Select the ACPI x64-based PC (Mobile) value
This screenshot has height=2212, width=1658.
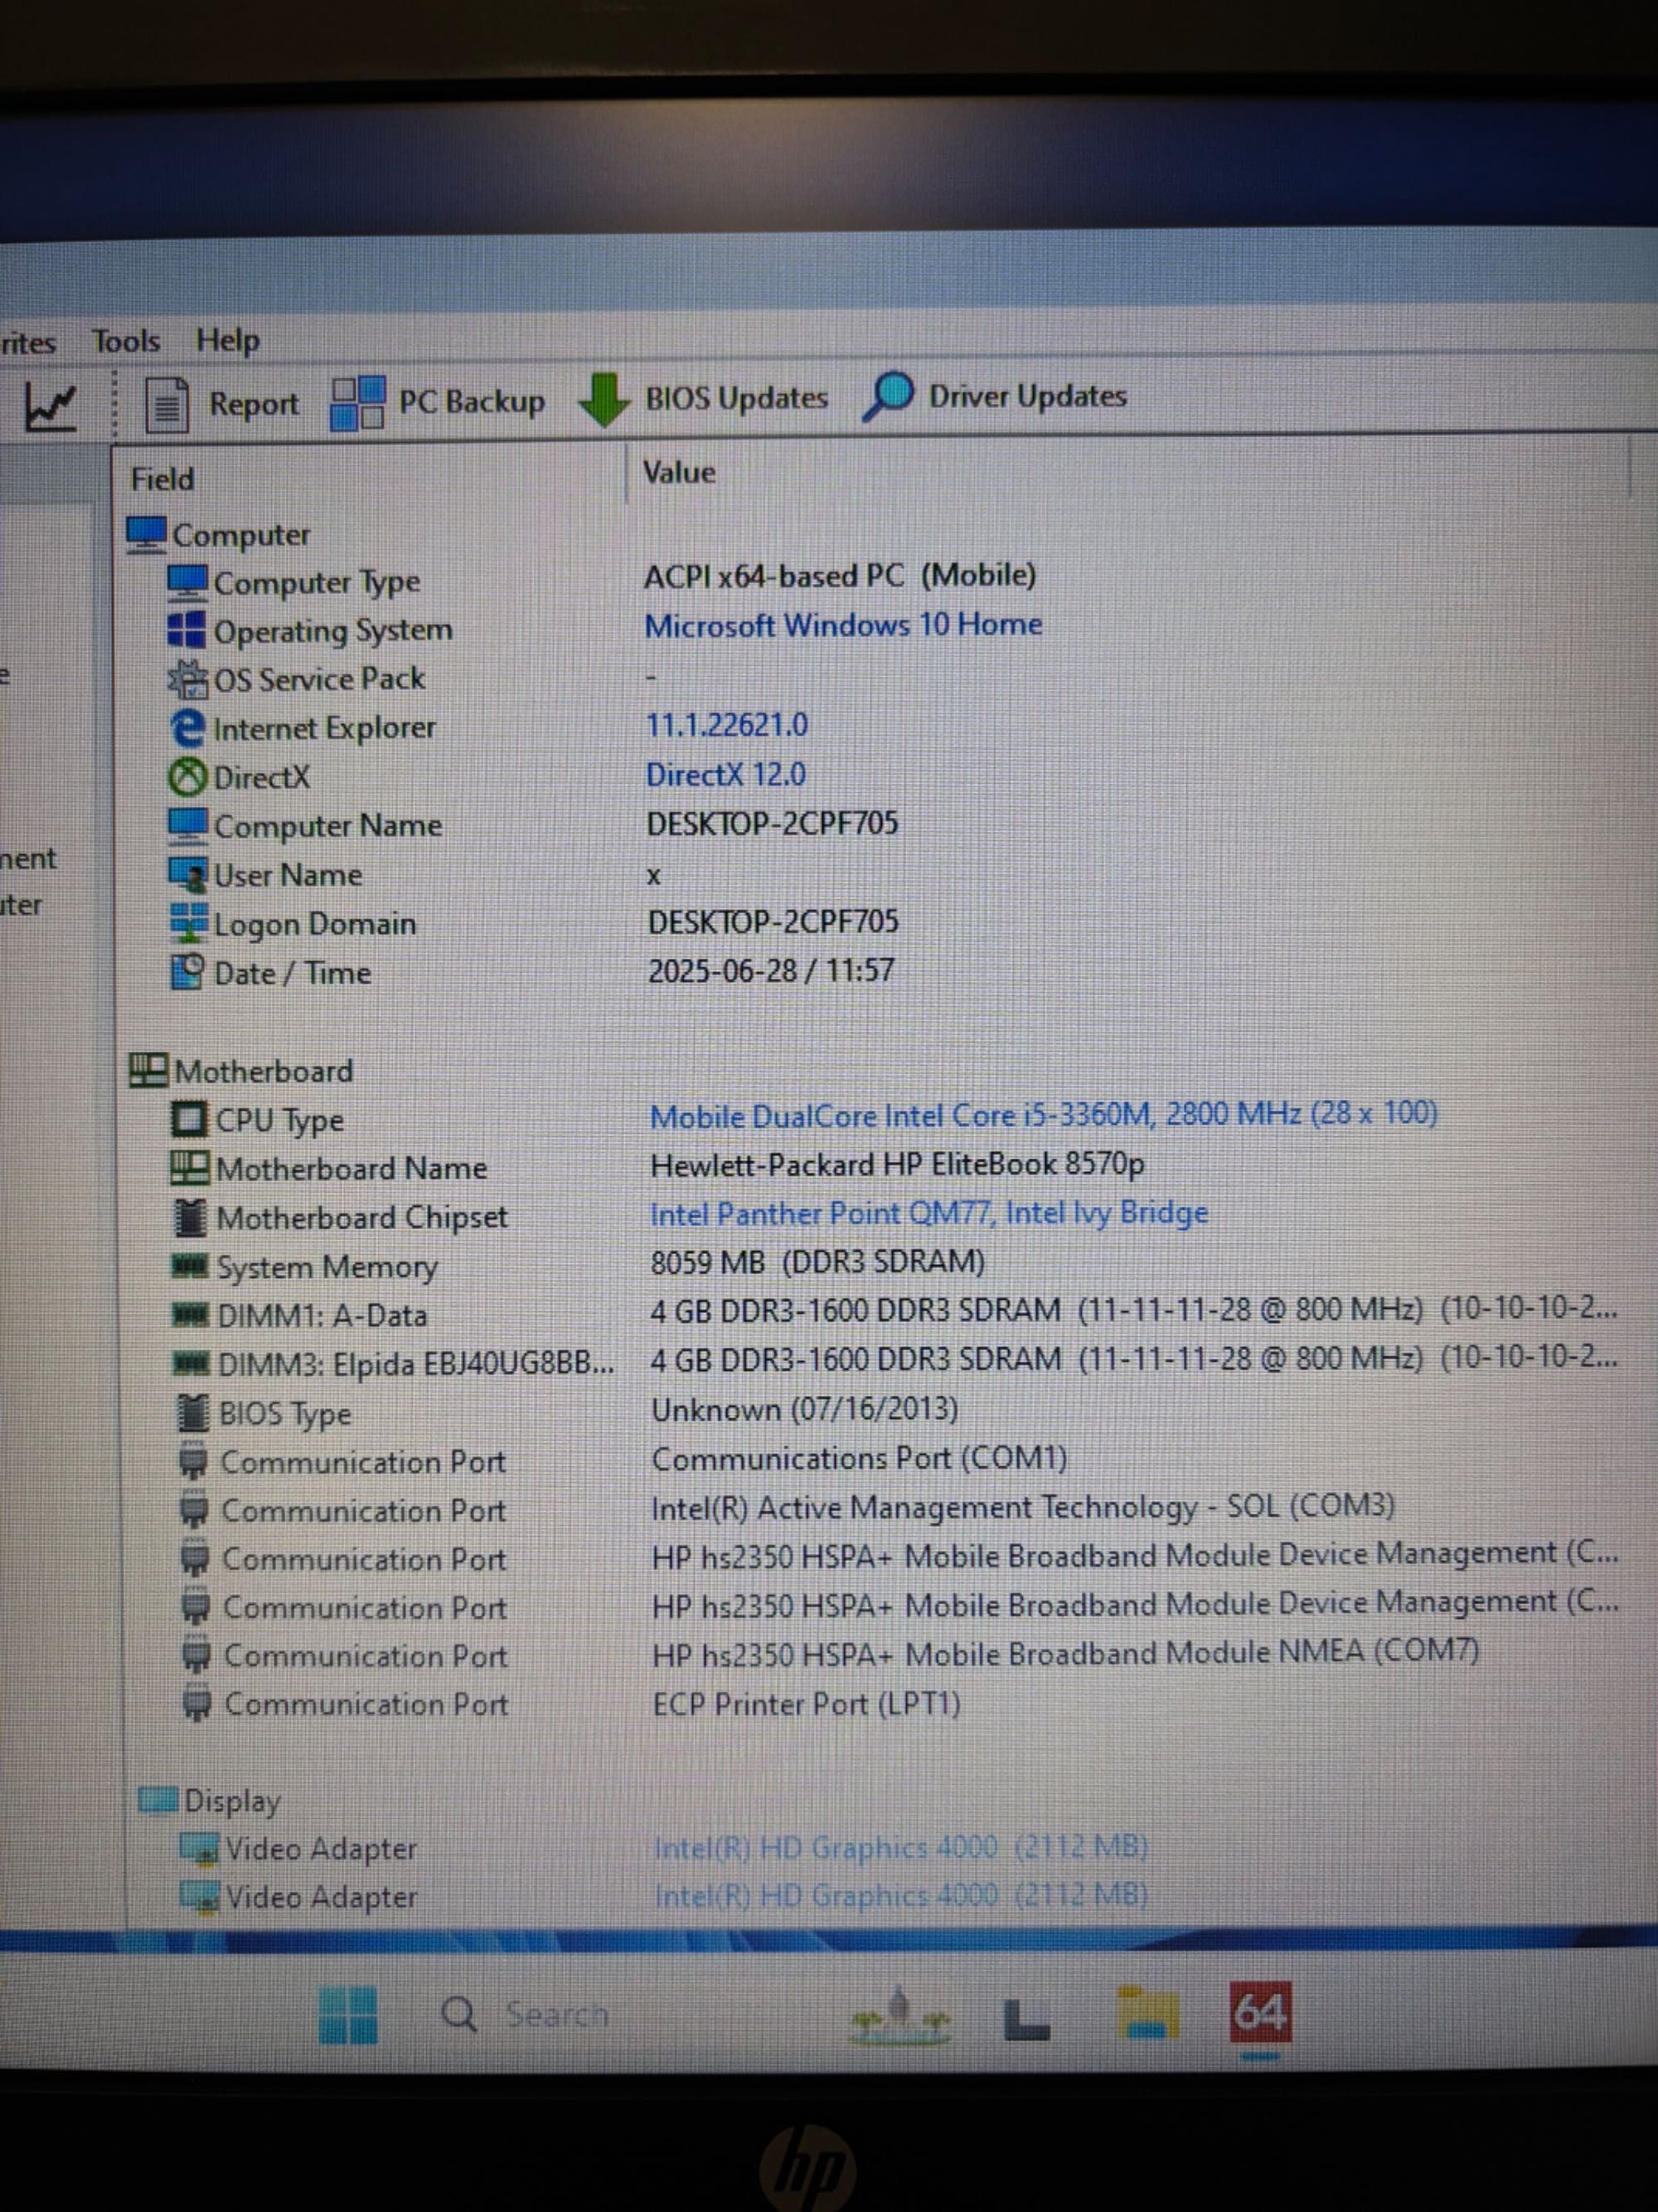841,576
